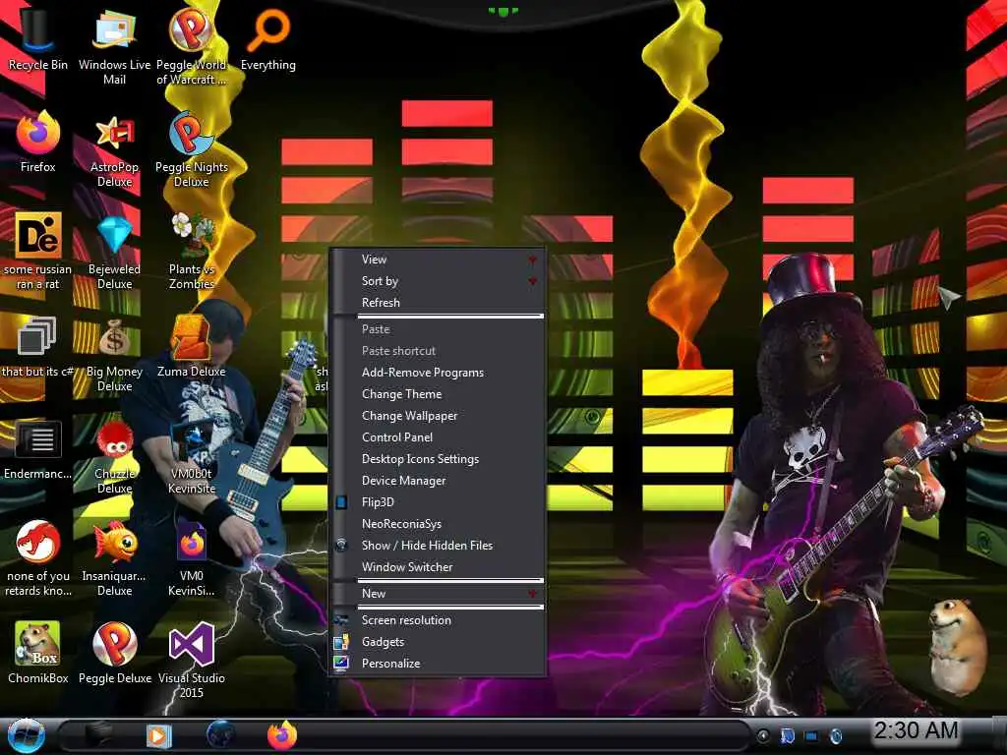Select Peggle World of Warcraft icon

coord(192,45)
